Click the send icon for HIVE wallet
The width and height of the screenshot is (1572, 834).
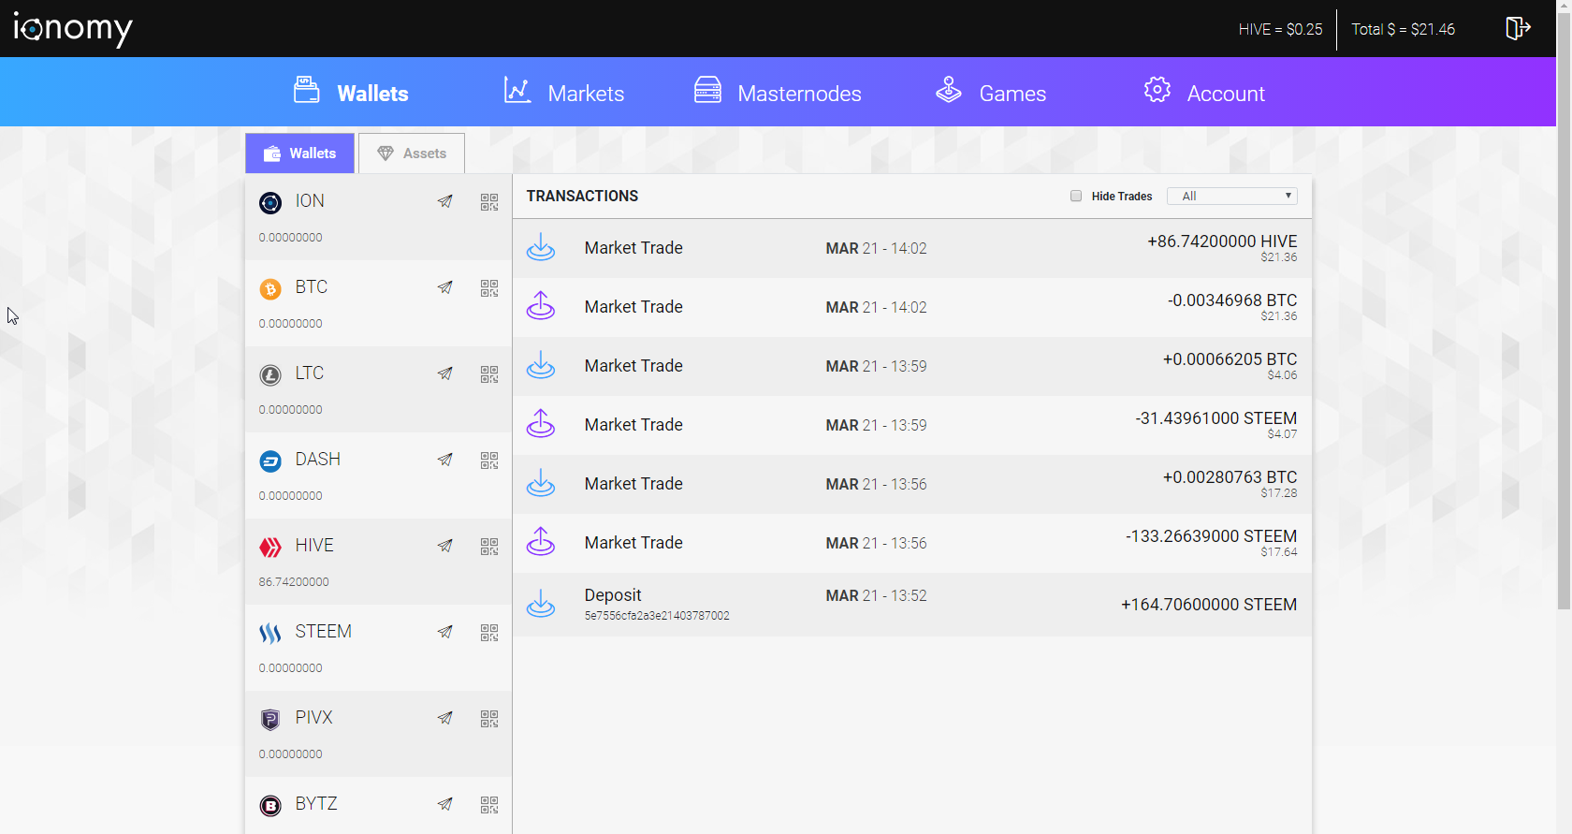click(x=445, y=546)
